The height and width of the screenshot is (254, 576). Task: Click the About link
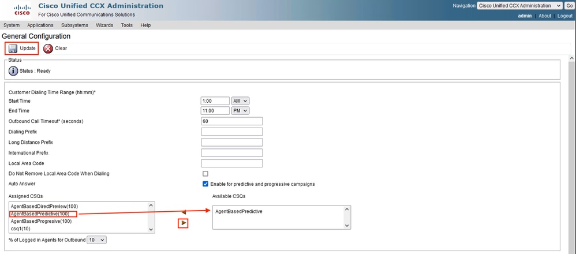(x=545, y=16)
